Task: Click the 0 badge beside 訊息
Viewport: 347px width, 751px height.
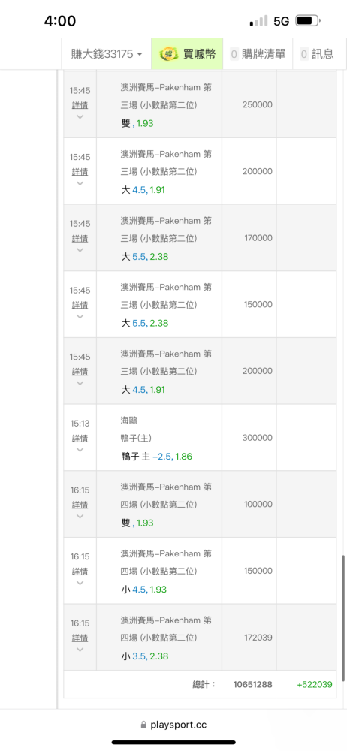Action: pyautogui.click(x=304, y=54)
